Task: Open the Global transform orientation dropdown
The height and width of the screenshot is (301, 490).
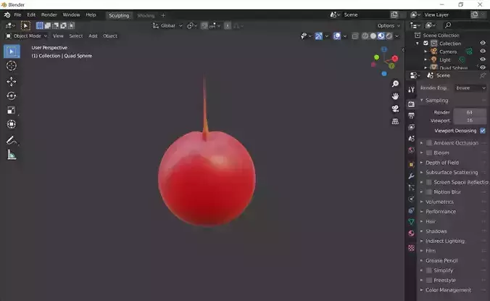Action: click(x=167, y=25)
